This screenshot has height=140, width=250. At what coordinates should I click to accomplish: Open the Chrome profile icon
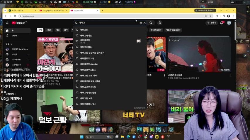pos(229,16)
